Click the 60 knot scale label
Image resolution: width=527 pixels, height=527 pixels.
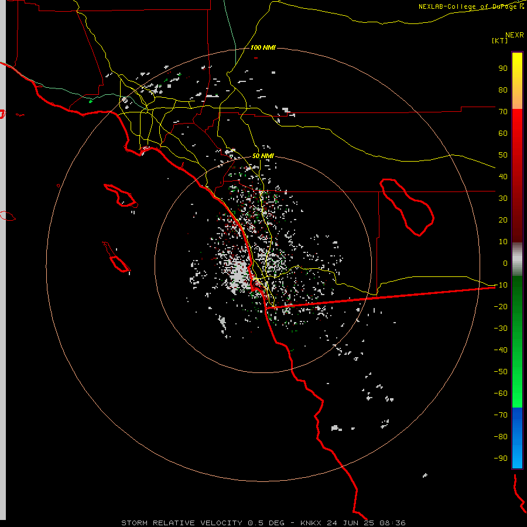tap(503, 134)
